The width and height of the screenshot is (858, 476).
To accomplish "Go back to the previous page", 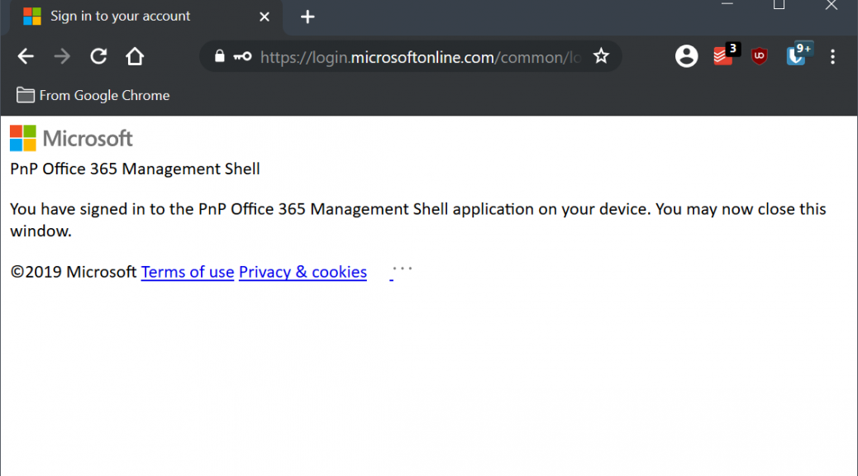I will (26, 56).
